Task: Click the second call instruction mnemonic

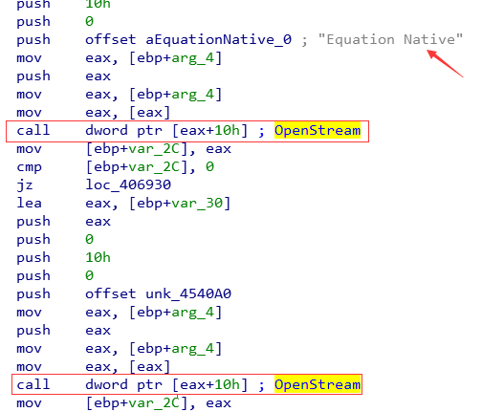Action: [x=33, y=384]
